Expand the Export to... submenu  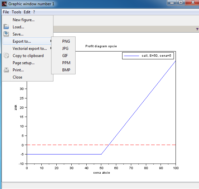click(x=28, y=41)
